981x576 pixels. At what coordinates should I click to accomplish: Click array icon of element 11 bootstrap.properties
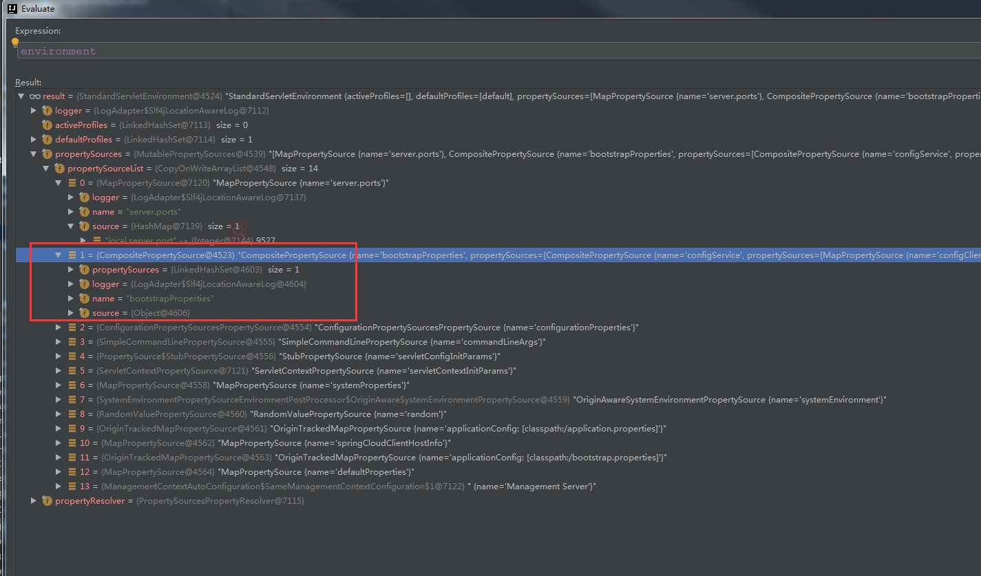tap(72, 458)
